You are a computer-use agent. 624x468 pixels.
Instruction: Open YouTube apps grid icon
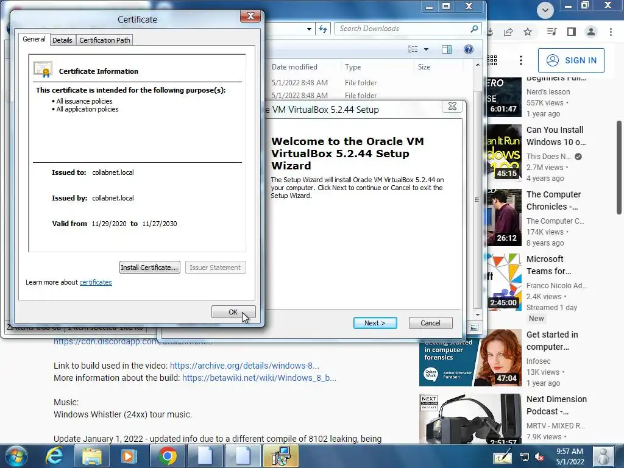[x=492, y=60]
